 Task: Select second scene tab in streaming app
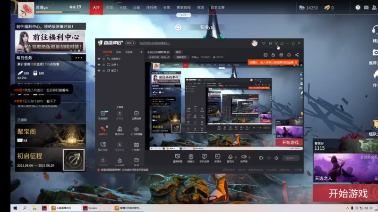click(119, 52)
